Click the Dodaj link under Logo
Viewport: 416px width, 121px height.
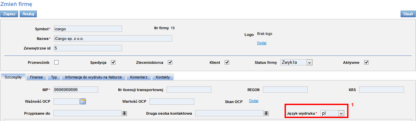pyautogui.click(x=262, y=43)
